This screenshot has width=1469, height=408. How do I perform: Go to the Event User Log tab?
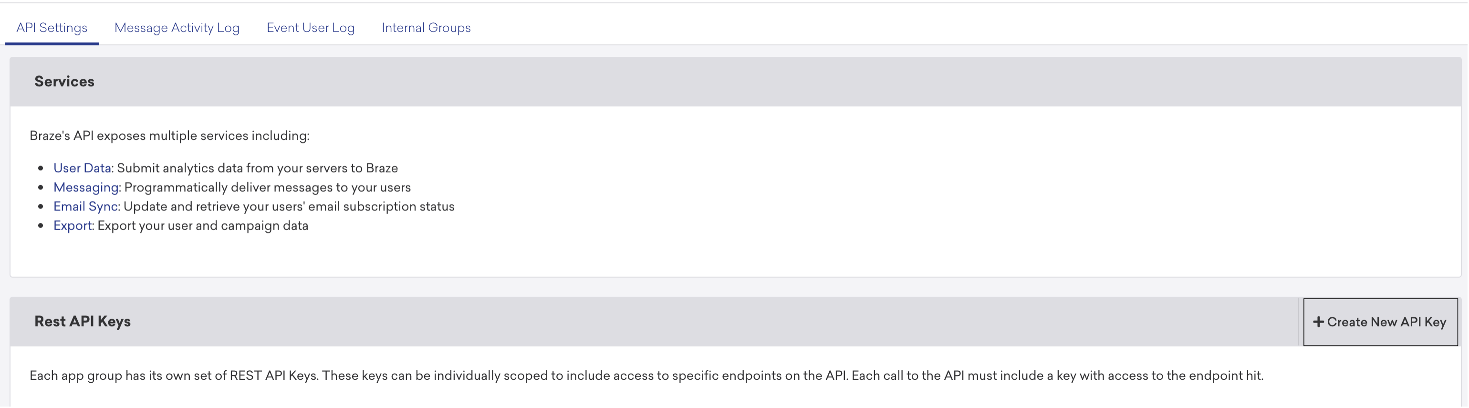click(x=310, y=28)
